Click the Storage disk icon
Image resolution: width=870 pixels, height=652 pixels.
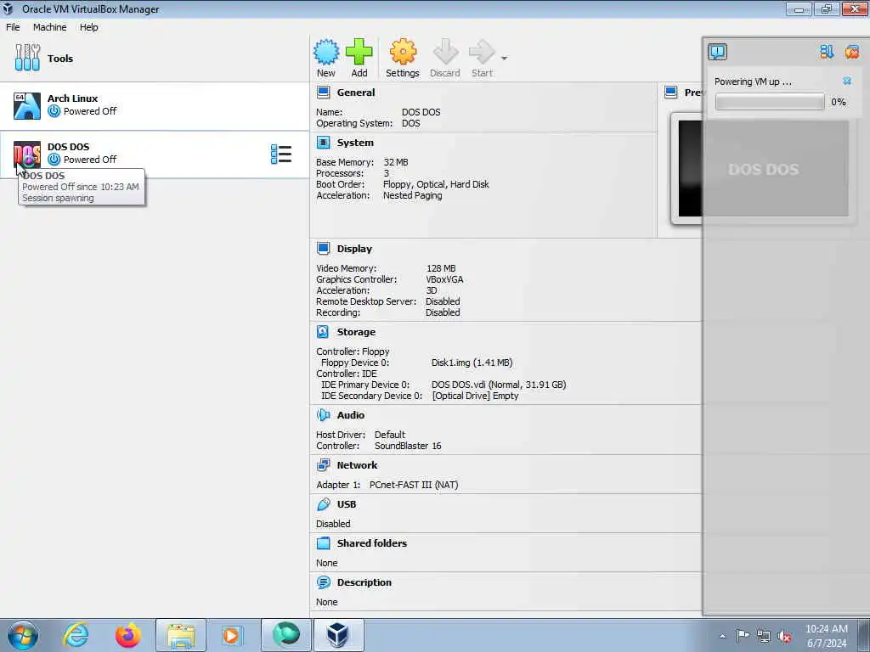(323, 332)
